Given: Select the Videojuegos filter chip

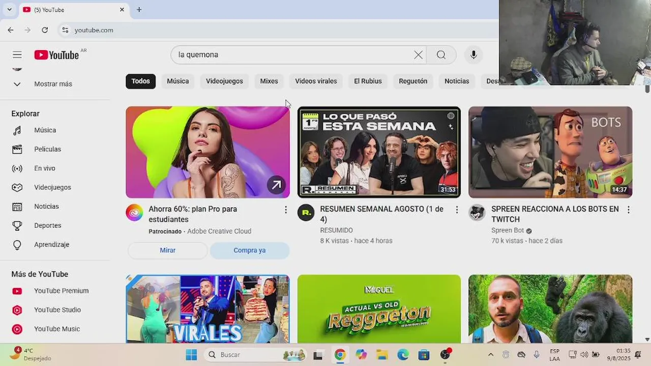Looking at the screenshot, I should pos(224,81).
